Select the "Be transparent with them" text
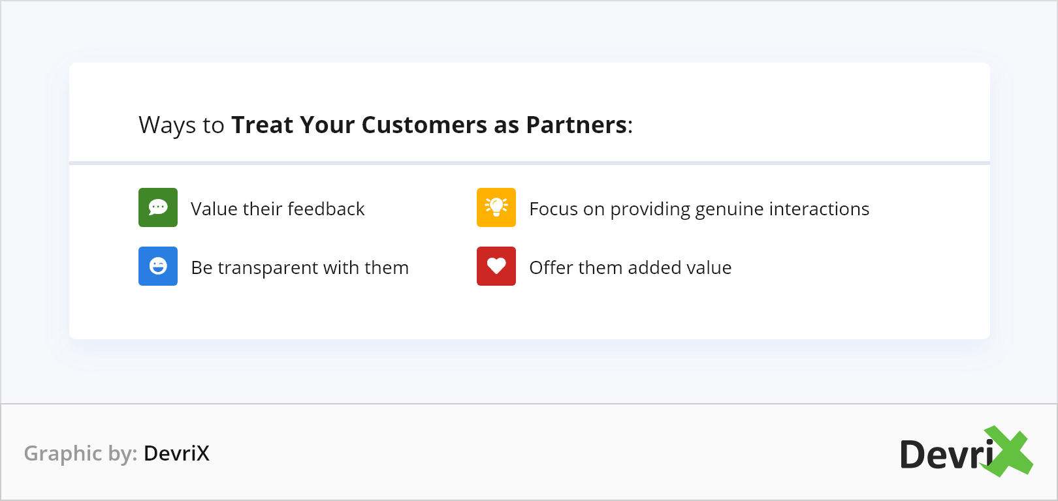The image size is (1058, 501). [300, 267]
